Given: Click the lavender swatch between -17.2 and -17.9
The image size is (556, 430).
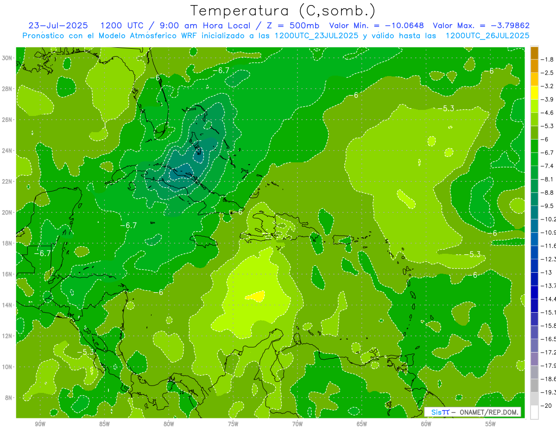Looking at the screenshot, I should coord(534,359).
